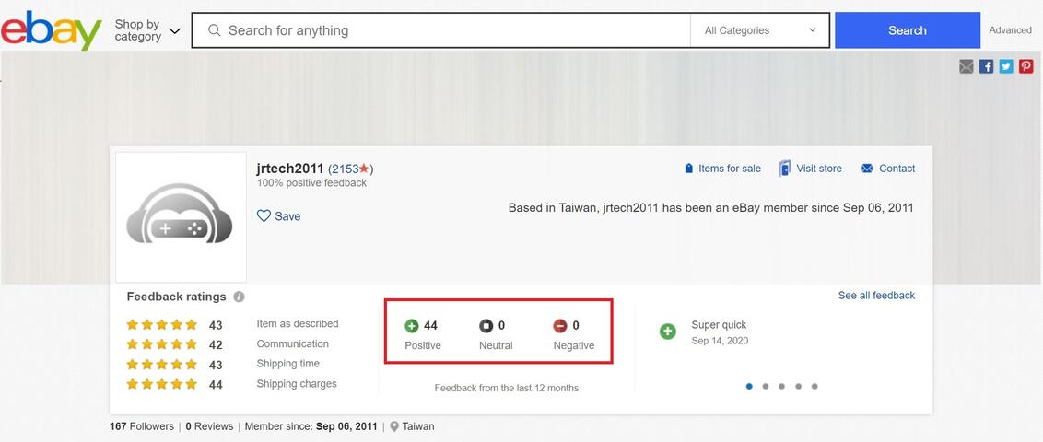Image resolution: width=1043 pixels, height=442 pixels.
Task: Click the blue Search button
Action: click(908, 30)
